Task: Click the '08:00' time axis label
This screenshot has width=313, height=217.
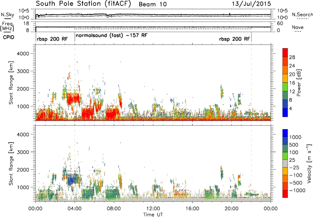Action: [x=114, y=209]
